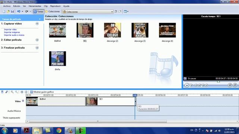This screenshot has width=239, height=134.
Task: Open the Ayuda menu
Action: tap(66, 6)
